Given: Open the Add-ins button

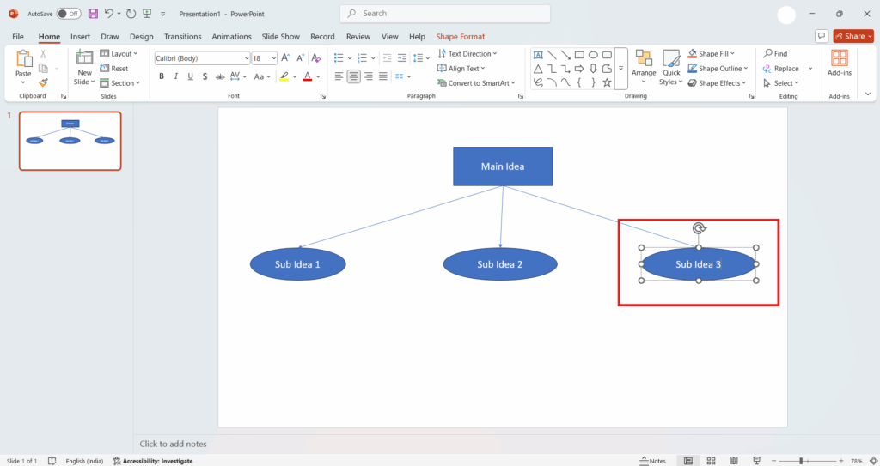Looking at the screenshot, I should pyautogui.click(x=839, y=63).
